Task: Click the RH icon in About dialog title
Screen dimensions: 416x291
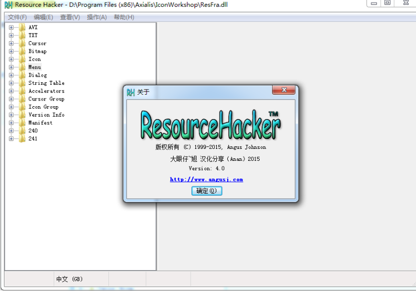Action: tap(131, 92)
